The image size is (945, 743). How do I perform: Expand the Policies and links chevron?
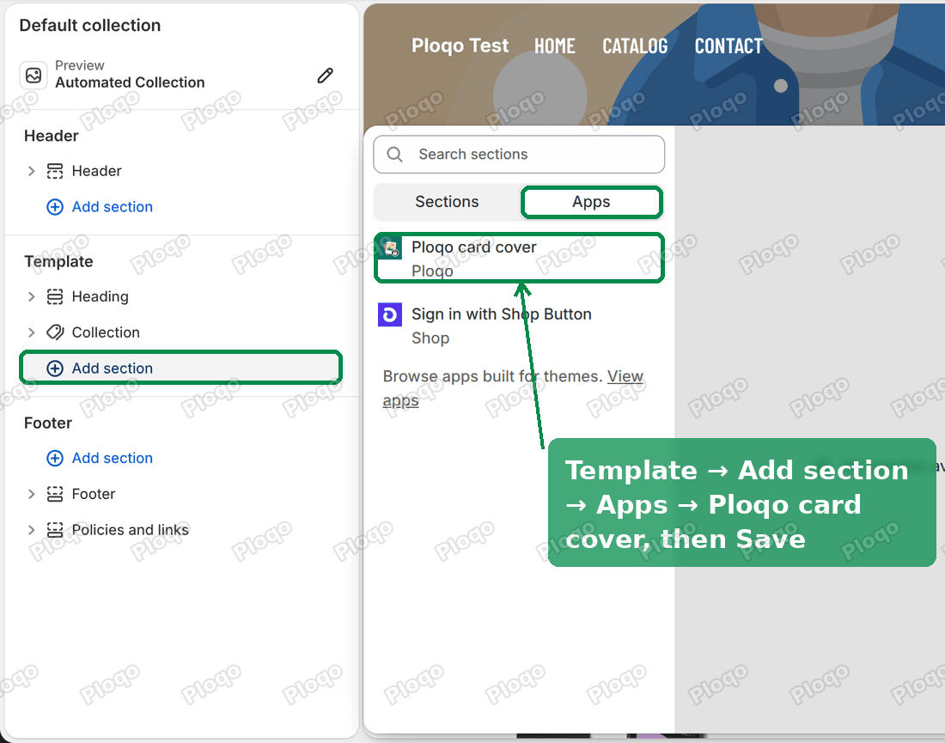[x=31, y=530]
